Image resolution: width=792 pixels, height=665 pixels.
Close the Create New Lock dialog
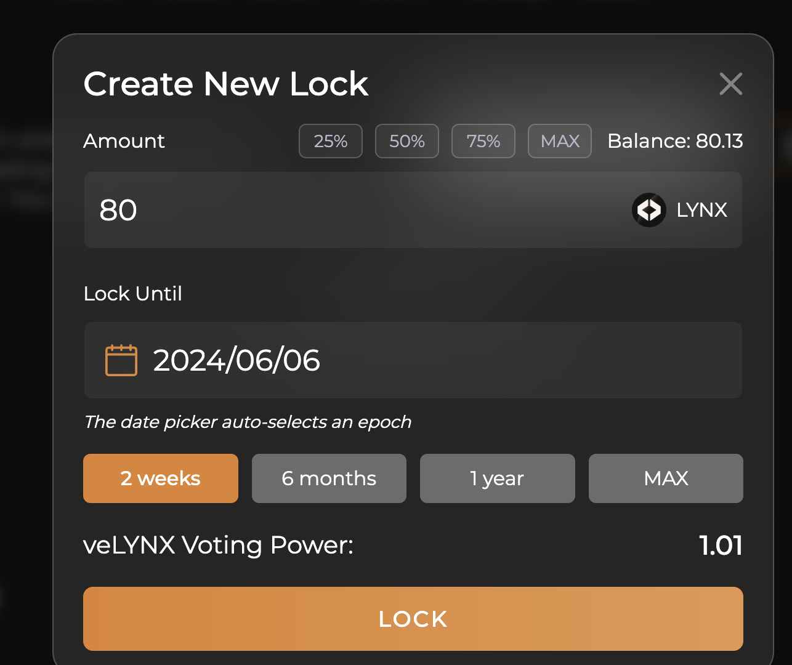(730, 84)
